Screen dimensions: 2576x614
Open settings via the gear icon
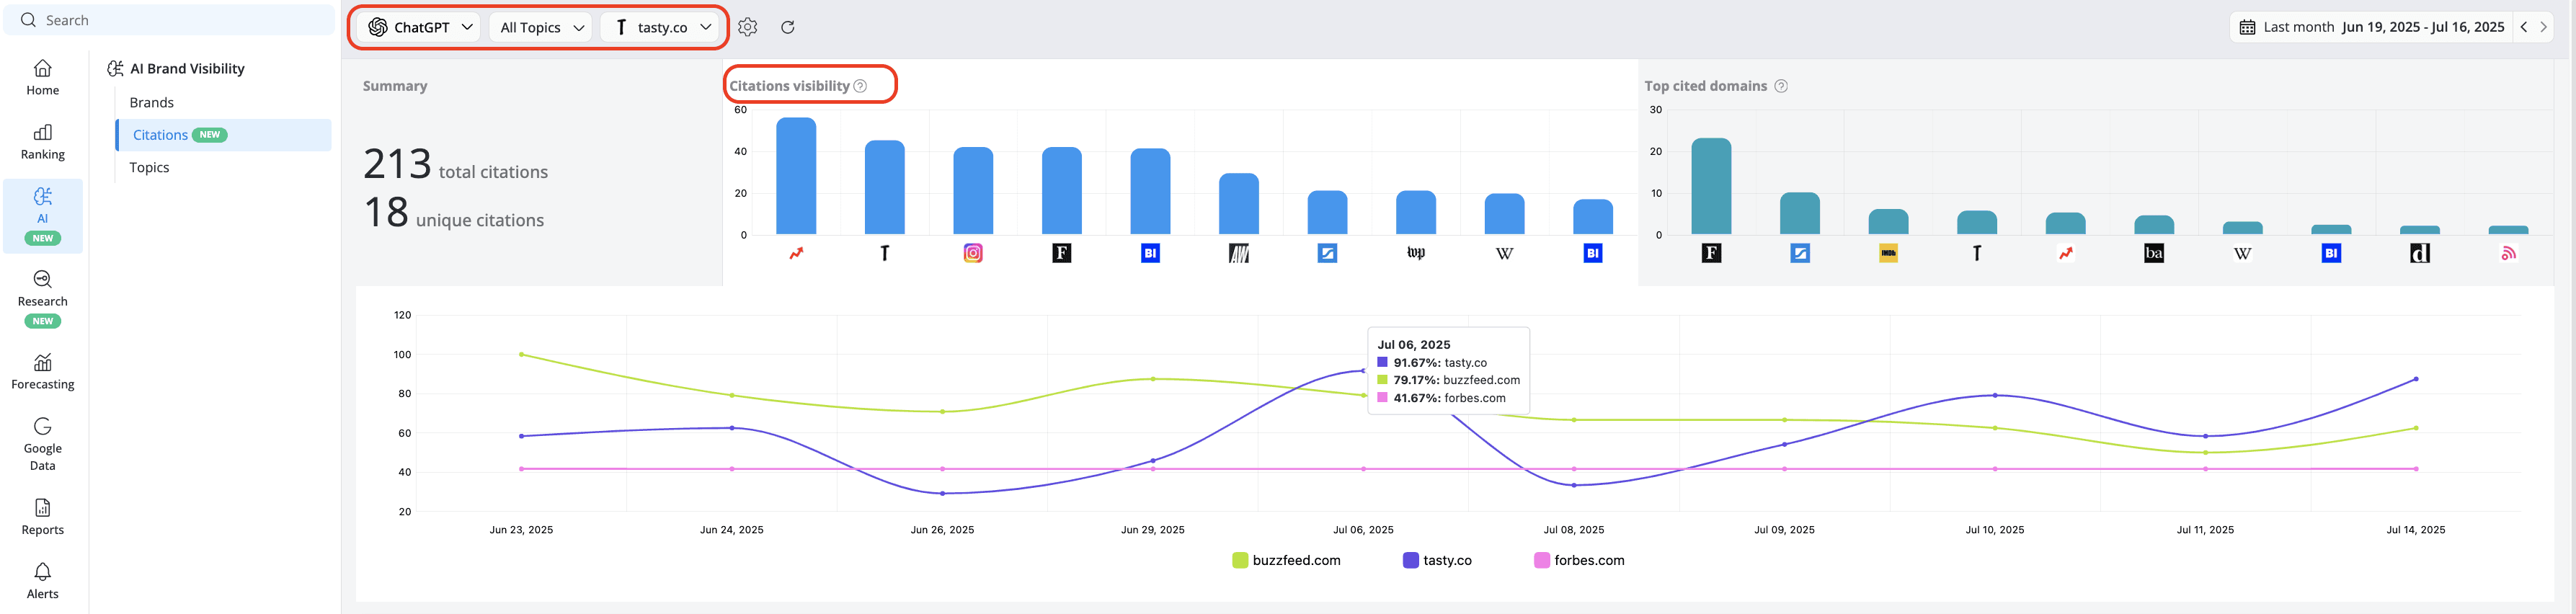click(x=748, y=27)
